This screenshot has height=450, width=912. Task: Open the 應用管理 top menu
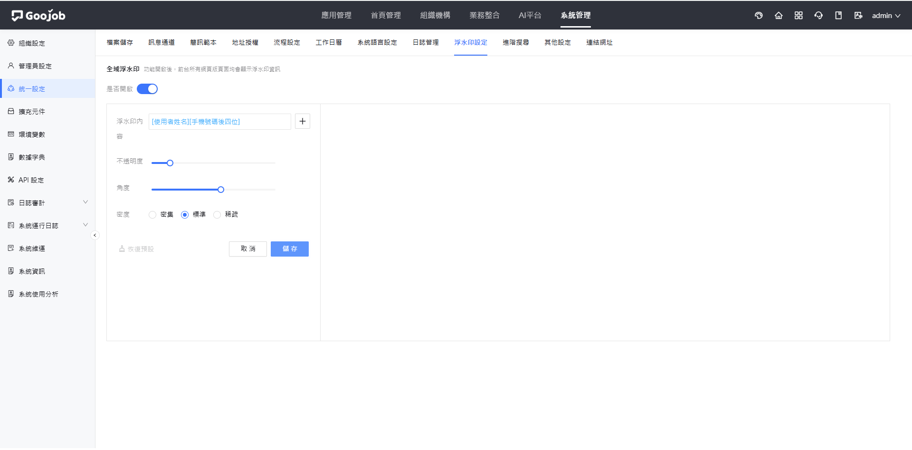coord(336,15)
